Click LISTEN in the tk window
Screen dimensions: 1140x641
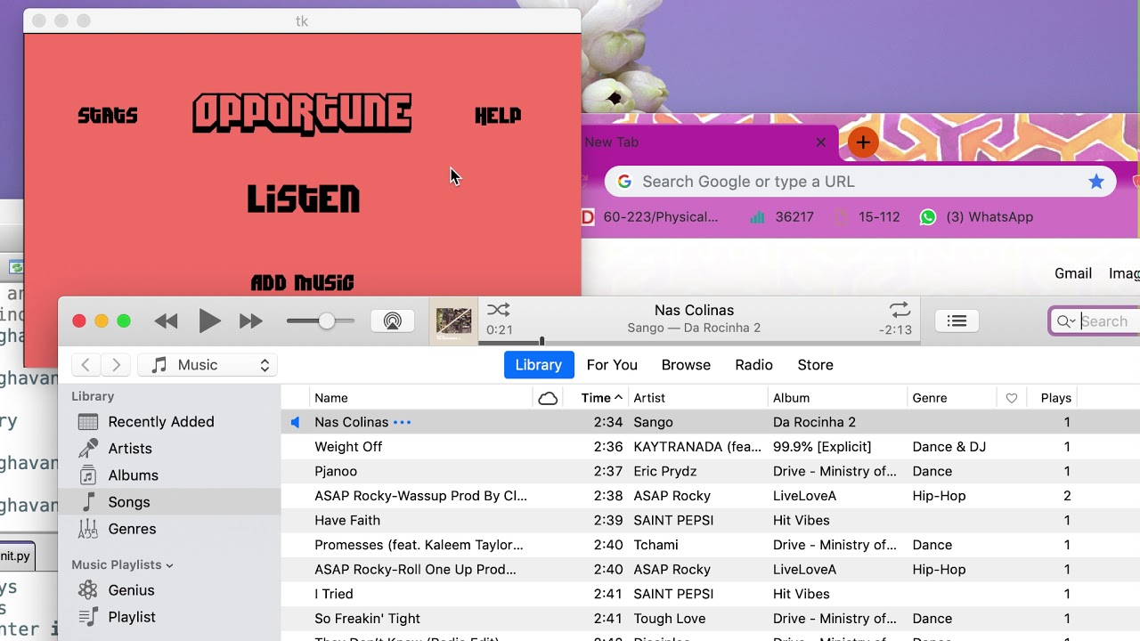tap(303, 199)
